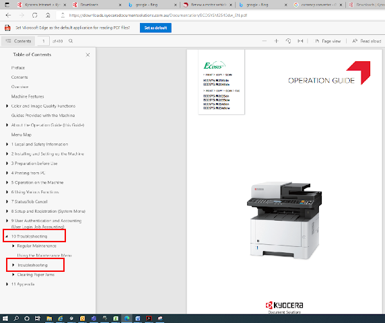385x323 pixels.
Task: Switch to Page view mode
Action: click(328, 41)
